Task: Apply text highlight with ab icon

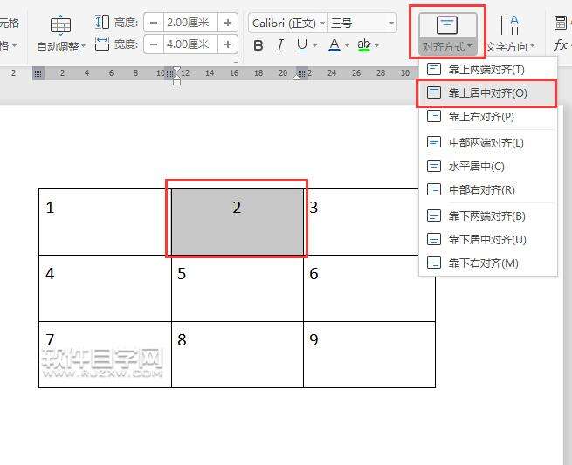Action: [x=364, y=45]
